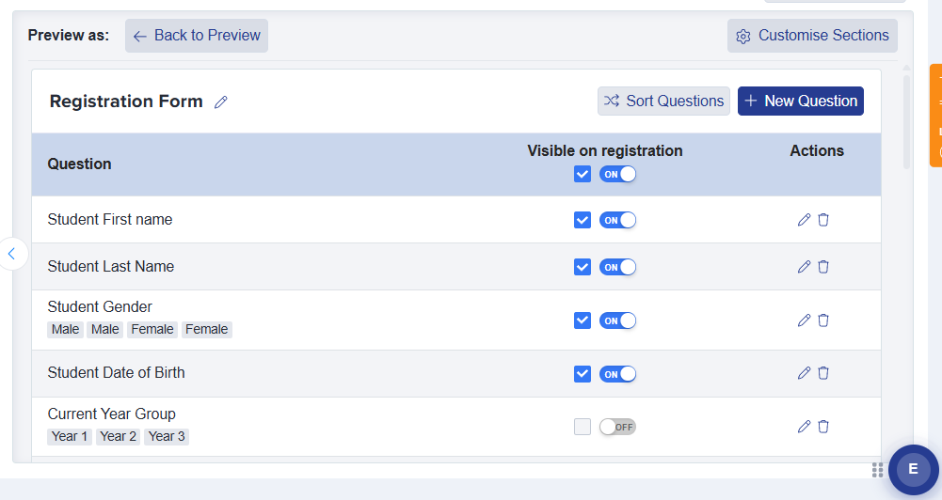Turn off Student Last Name toggle

tap(617, 267)
